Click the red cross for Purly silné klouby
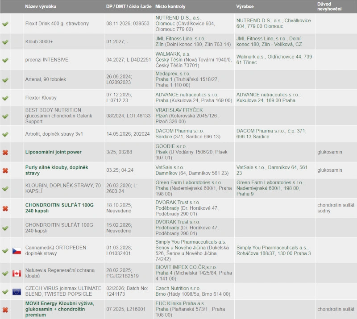This screenshot has height=319, width=357. 5,170
